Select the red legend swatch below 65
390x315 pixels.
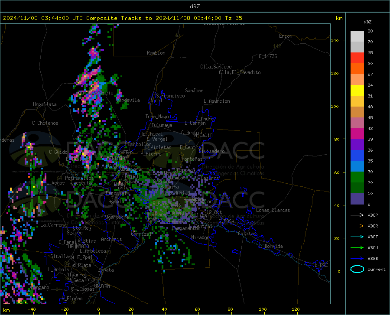(x=357, y=58)
